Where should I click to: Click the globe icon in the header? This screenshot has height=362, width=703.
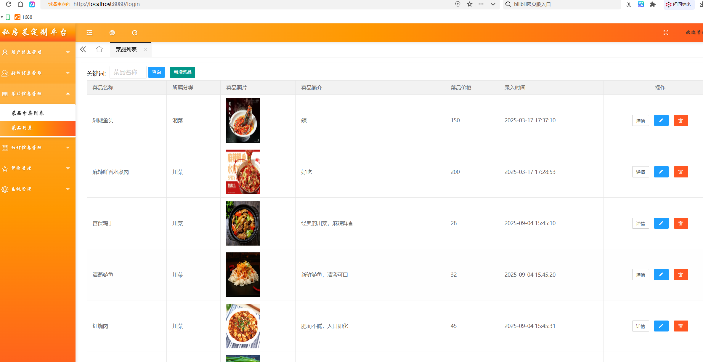click(112, 33)
